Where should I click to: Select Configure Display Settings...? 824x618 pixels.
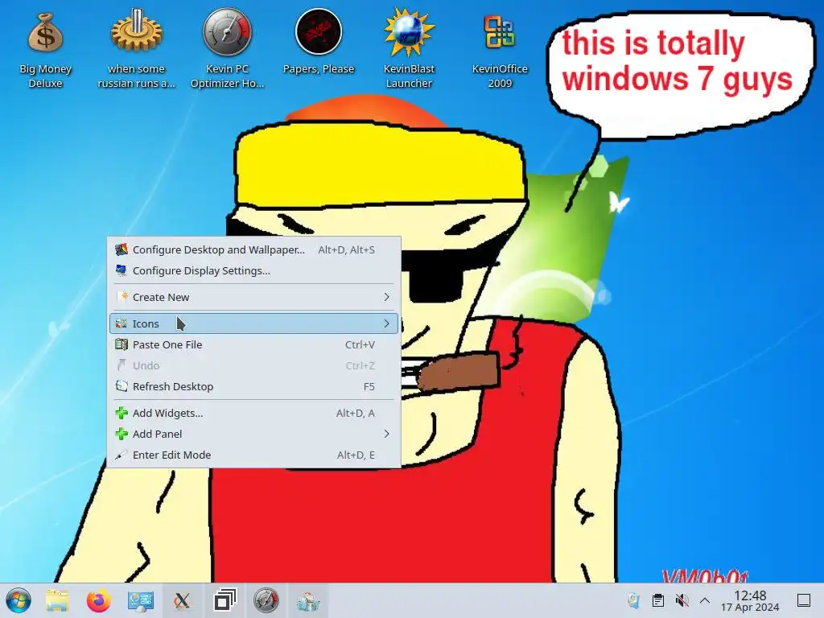pyautogui.click(x=253, y=270)
